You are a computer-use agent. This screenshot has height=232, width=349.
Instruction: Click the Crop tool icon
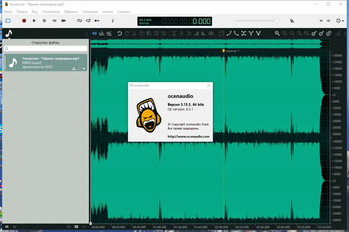point(164,34)
